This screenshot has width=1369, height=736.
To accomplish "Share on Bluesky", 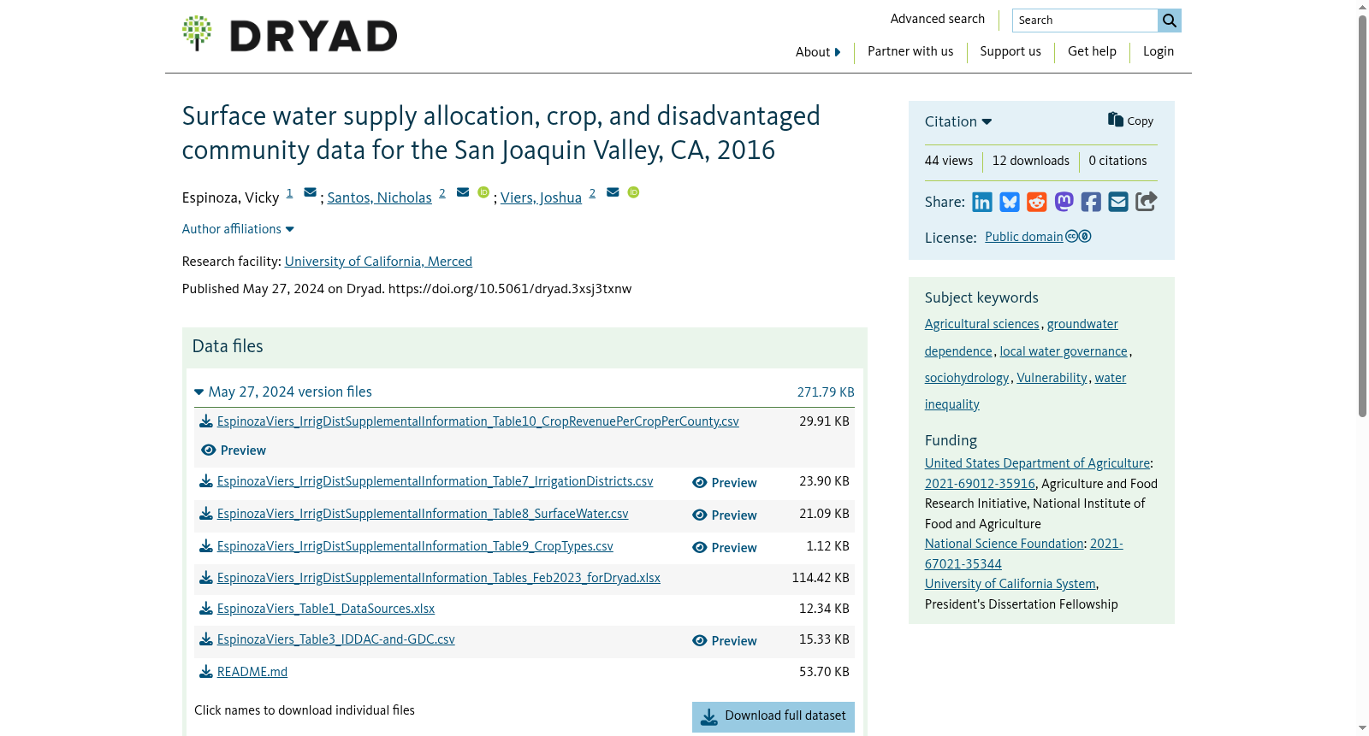I will pyautogui.click(x=1010, y=202).
